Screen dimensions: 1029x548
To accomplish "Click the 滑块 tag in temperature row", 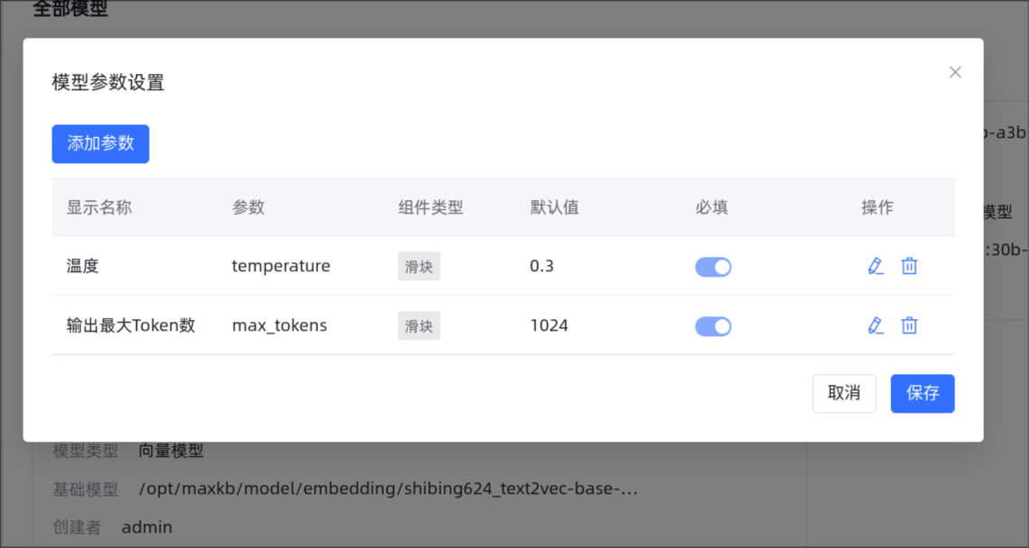I will tap(419, 267).
